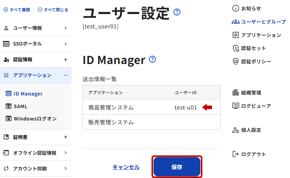The image size is (290, 178).
Task: Click the help icon next to ID Manager heading
Action: click(153, 59)
